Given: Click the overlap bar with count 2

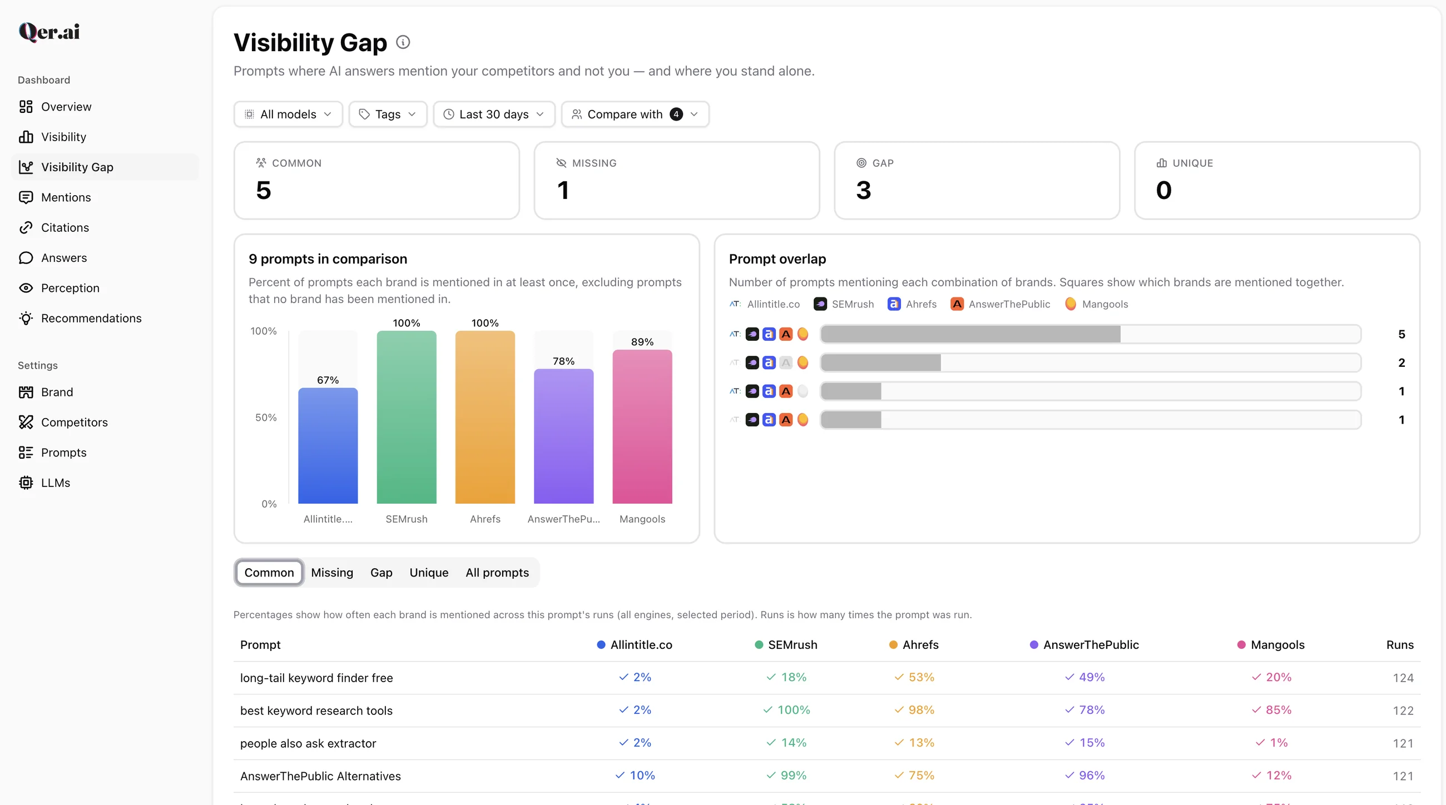Looking at the screenshot, I should point(1090,363).
